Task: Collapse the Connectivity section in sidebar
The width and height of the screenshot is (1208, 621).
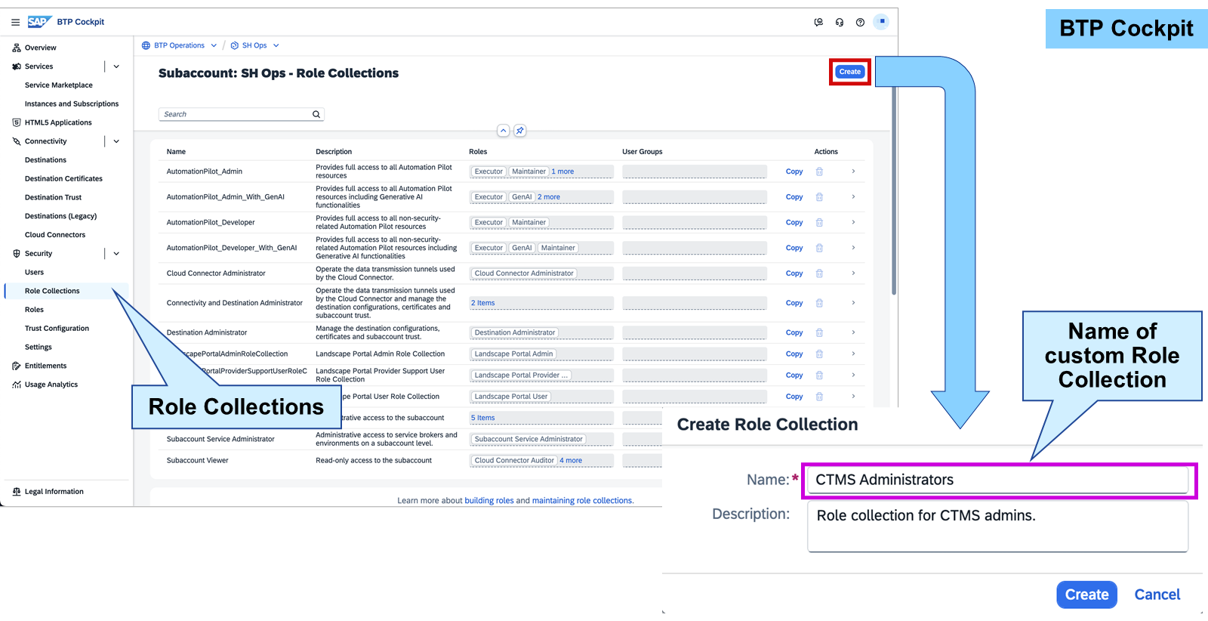Action: point(116,141)
